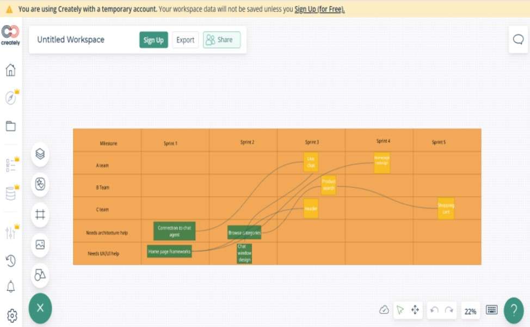This screenshot has height=327, width=530.
Task: Open the shapes library tool
Action: pyautogui.click(x=40, y=275)
